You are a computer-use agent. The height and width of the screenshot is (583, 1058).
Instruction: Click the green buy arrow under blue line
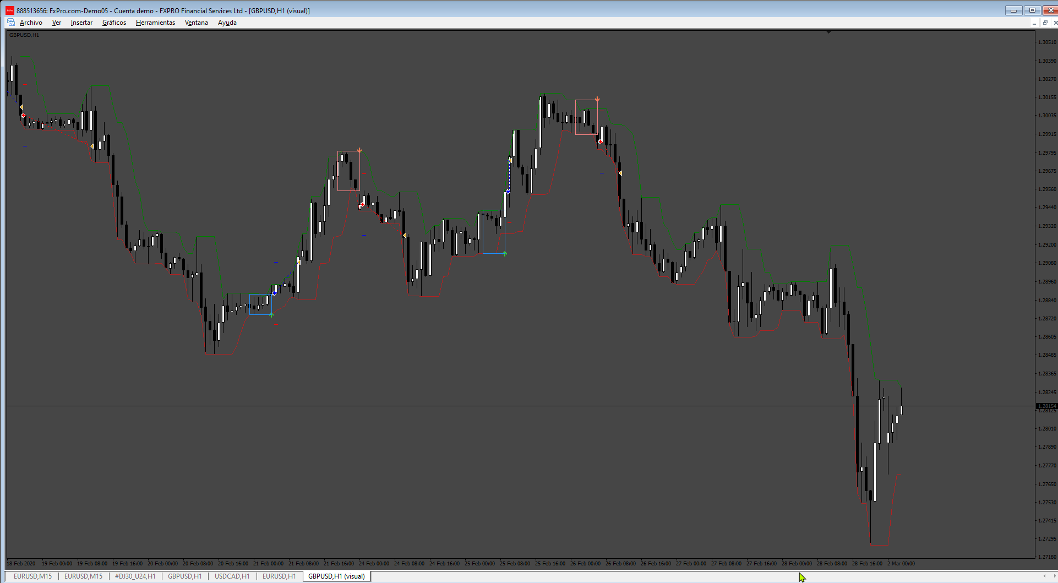pos(505,254)
